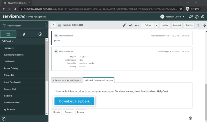Collapse the Self-Service navigator section

(8, 41)
